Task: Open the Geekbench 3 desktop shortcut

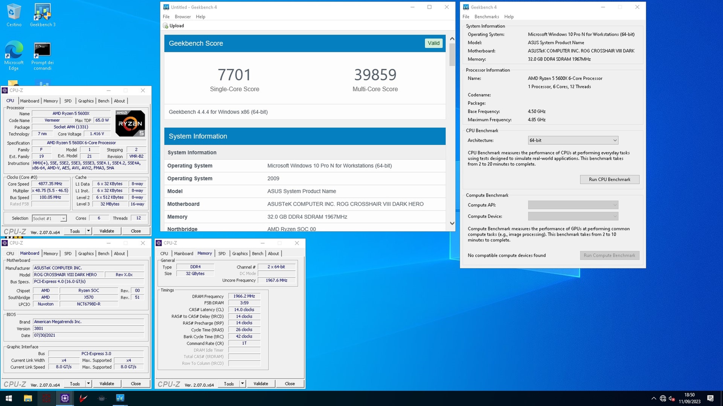Action: coord(43,15)
